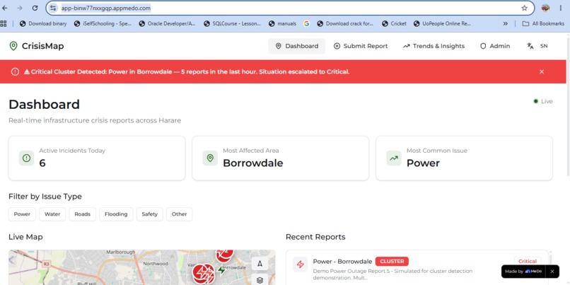The width and height of the screenshot is (570, 285).
Task: Open Submit Report page
Action: [x=361, y=46]
